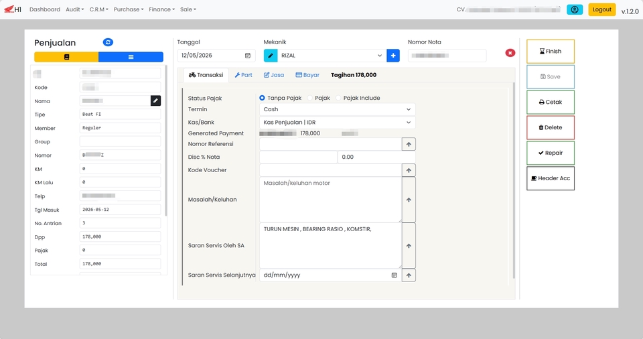Click the Delete button
Screen dimensions: 643x339
pos(551,128)
